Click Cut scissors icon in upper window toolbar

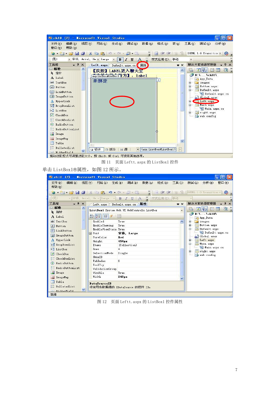tap(91, 54)
